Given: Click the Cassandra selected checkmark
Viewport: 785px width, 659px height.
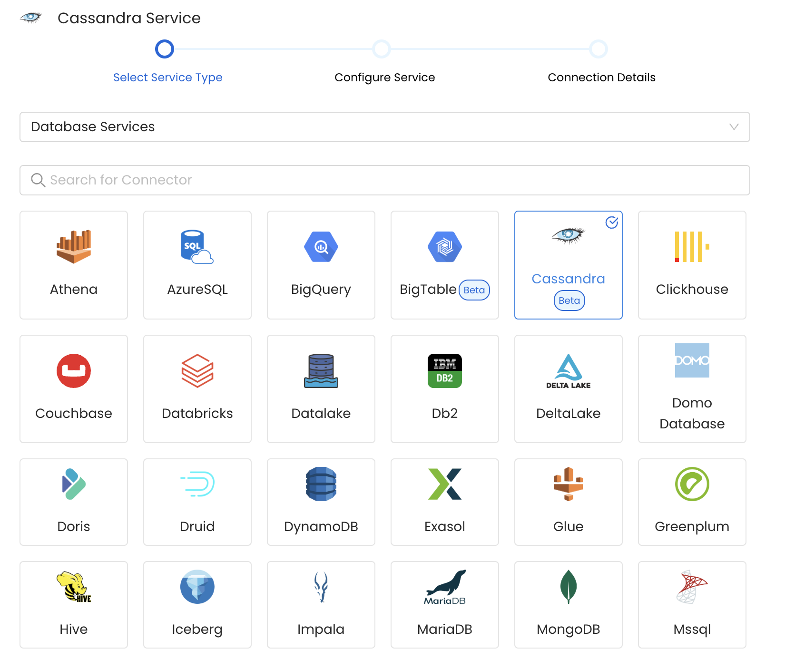Looking at the screenshot, I should (611, 223).
